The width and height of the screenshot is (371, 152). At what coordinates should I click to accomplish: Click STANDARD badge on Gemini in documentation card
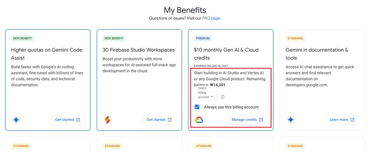click(295, 38)
